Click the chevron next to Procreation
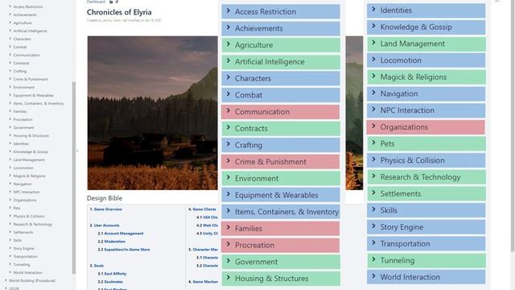 point(229,244)
